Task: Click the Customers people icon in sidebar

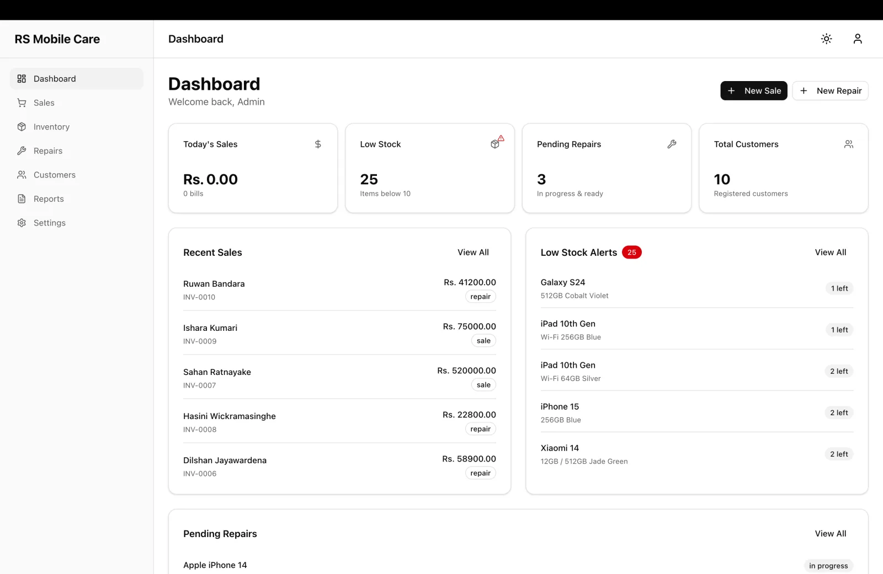Action: pyautogui.click(x=22, y=175)
